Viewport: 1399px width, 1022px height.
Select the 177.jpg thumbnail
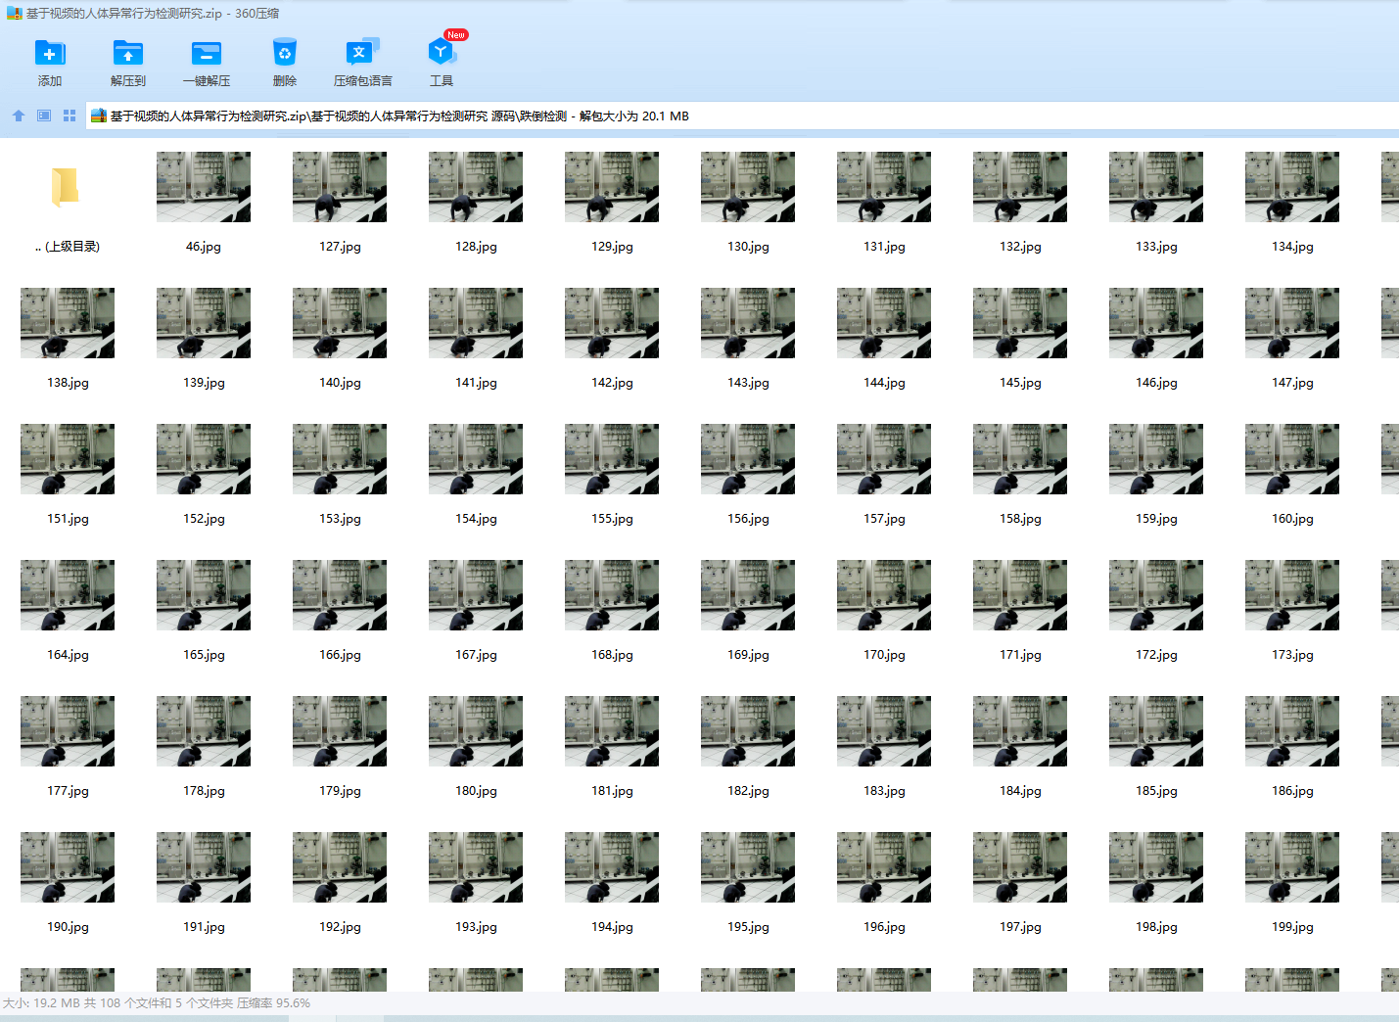coord(68,731)
